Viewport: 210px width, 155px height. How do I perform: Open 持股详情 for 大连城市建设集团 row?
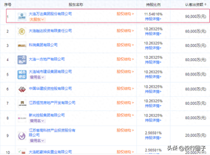(x=153, y=77)
